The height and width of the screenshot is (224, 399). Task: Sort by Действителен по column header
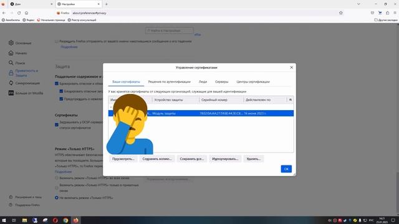coord(265,100)
